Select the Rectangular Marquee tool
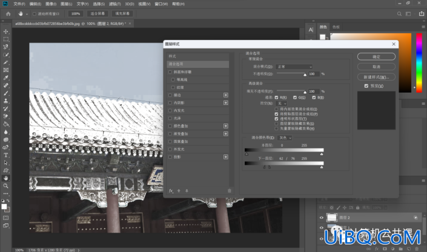The width and height of the screenshot is (427, 252). click(5, 39)
